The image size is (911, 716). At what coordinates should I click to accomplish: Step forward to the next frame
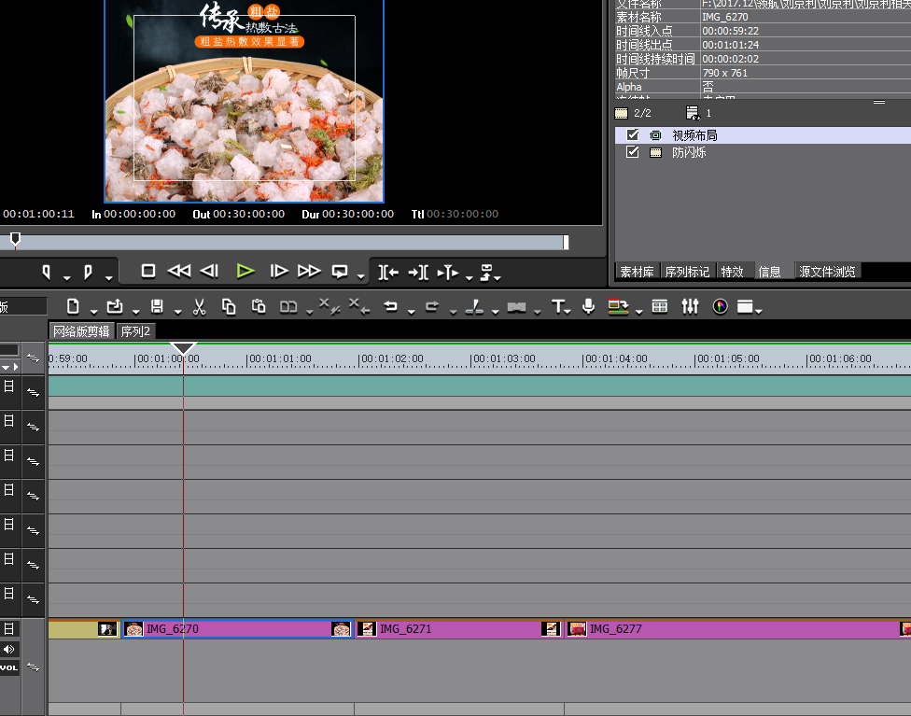pyautogui.click(x=279, y=271)
